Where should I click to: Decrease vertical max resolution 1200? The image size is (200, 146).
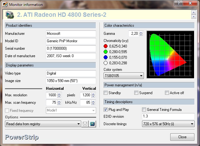pyautogui.click(x=93, y=96)
